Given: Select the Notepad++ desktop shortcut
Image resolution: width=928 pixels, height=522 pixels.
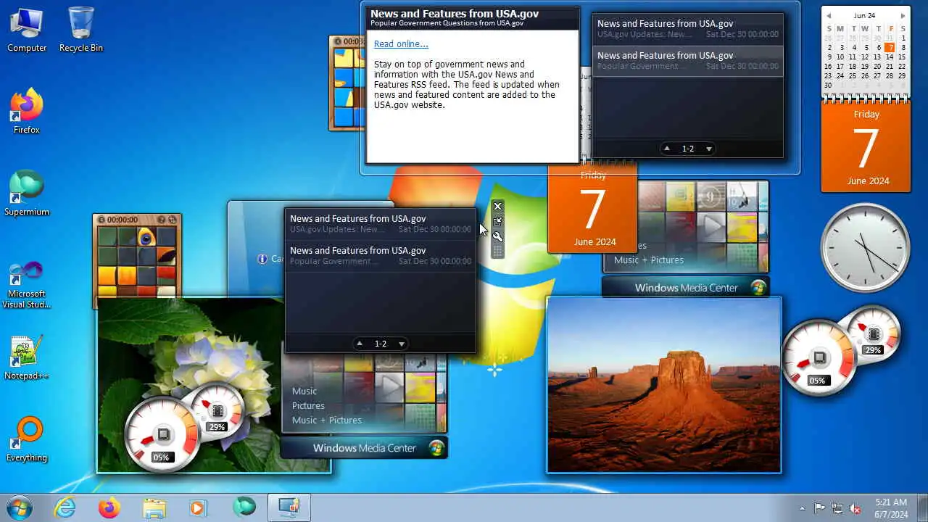Looking at the screenshot, I should tap(27, 357).
